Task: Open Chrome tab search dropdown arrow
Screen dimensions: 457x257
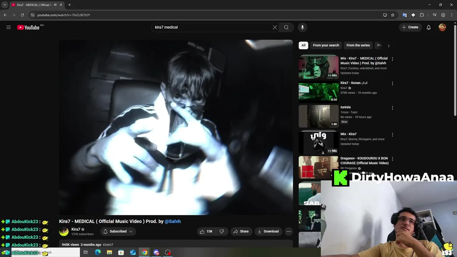Action: pyautogui.click(x=5, y=5)
